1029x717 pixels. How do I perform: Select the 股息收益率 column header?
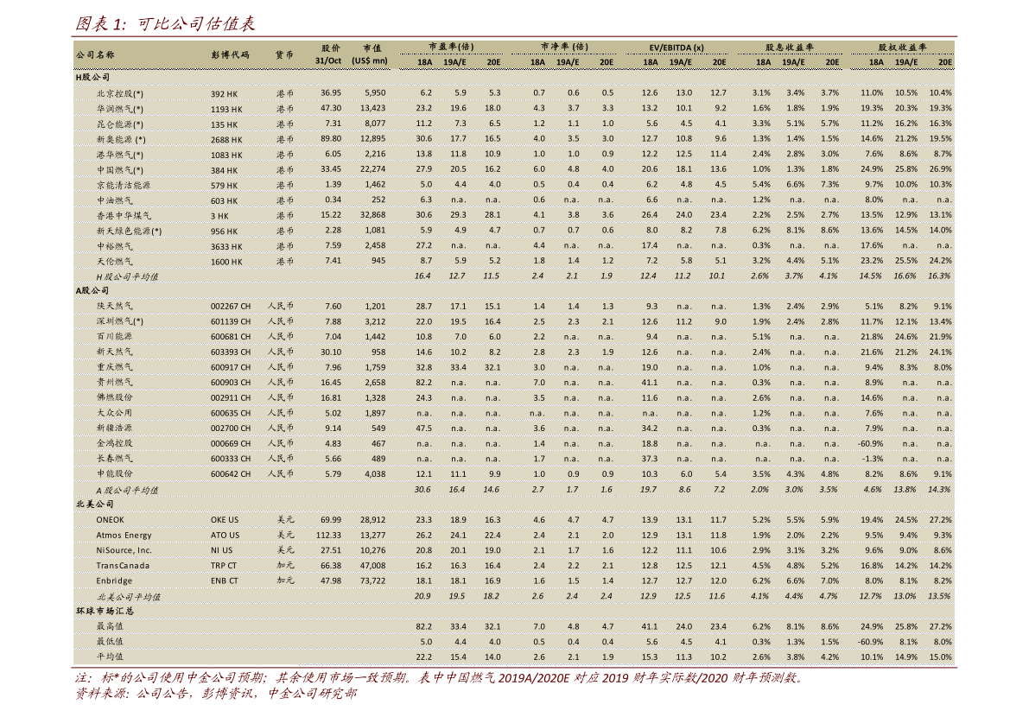pyautogui.click(x=790, y=47)
